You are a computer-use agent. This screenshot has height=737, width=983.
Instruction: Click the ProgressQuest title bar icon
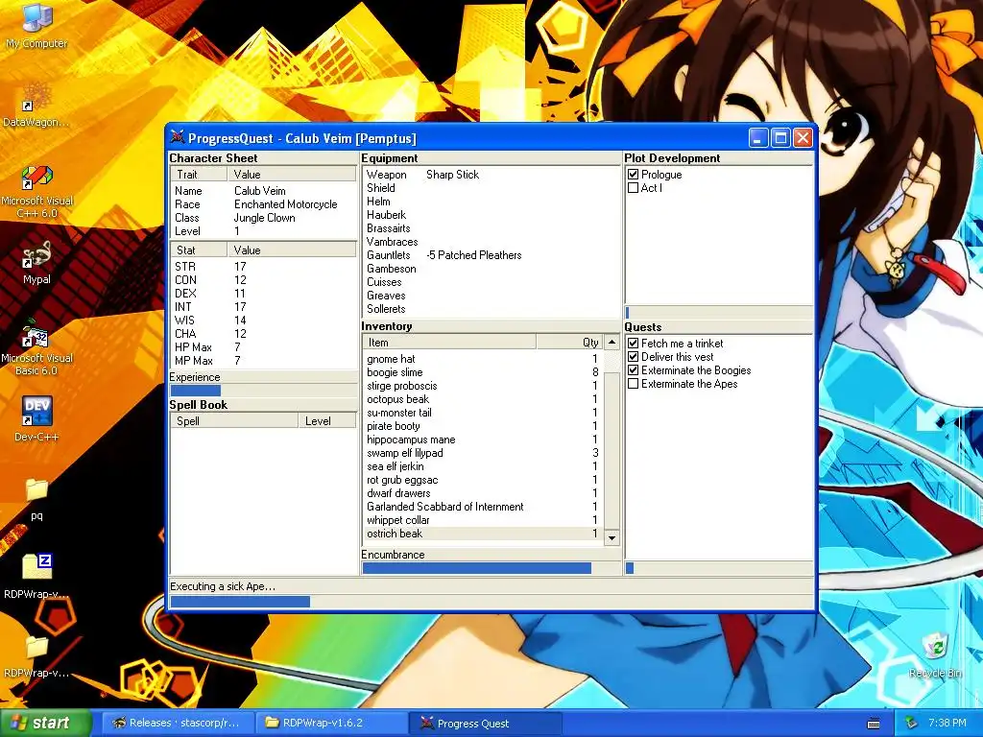point(178,137)
